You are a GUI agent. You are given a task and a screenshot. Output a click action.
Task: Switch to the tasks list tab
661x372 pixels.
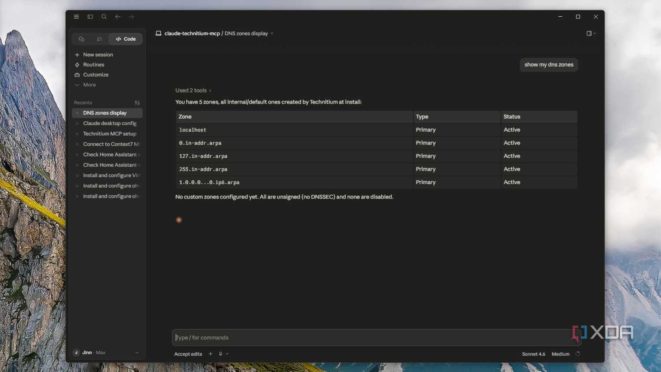(x=100, y=39)
